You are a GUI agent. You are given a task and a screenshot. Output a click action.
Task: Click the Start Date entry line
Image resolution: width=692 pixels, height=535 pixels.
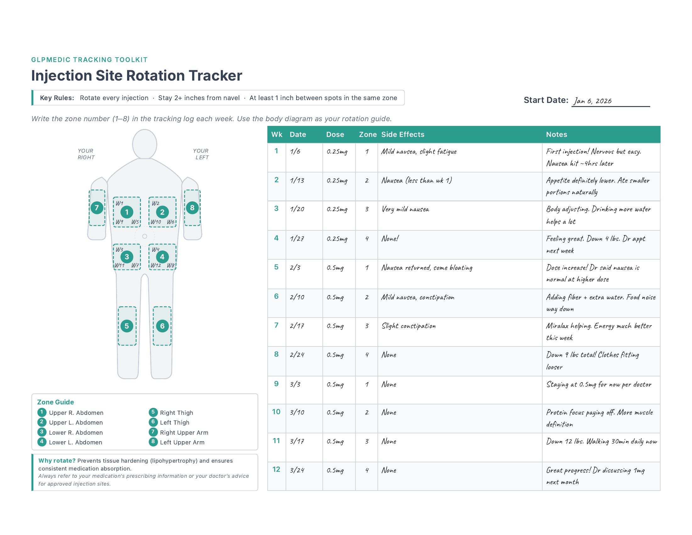[611, 102]
